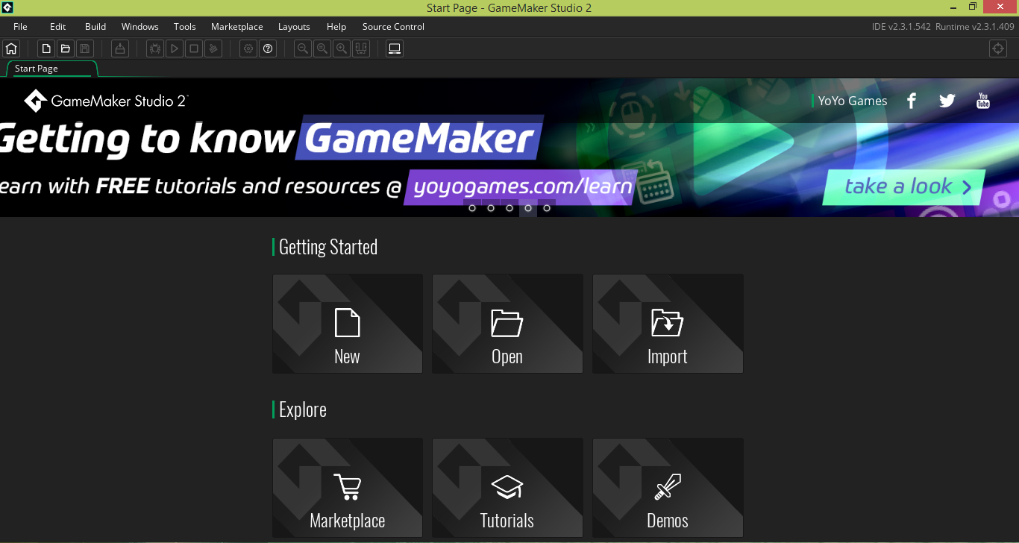Open the Tools menu
The image size is (1019, 543).
[185, 27]
